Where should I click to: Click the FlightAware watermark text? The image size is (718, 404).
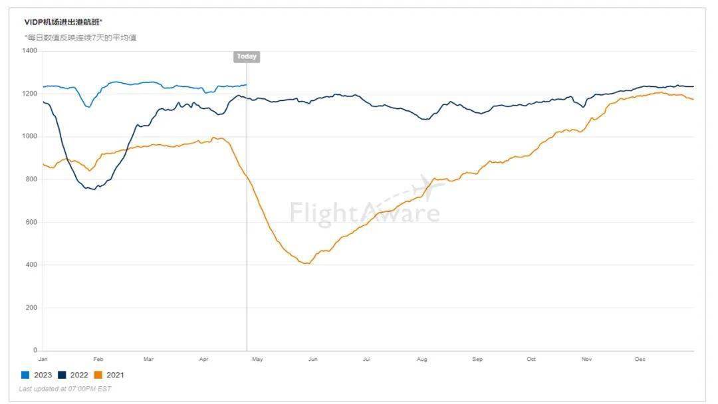pos(364,213)
